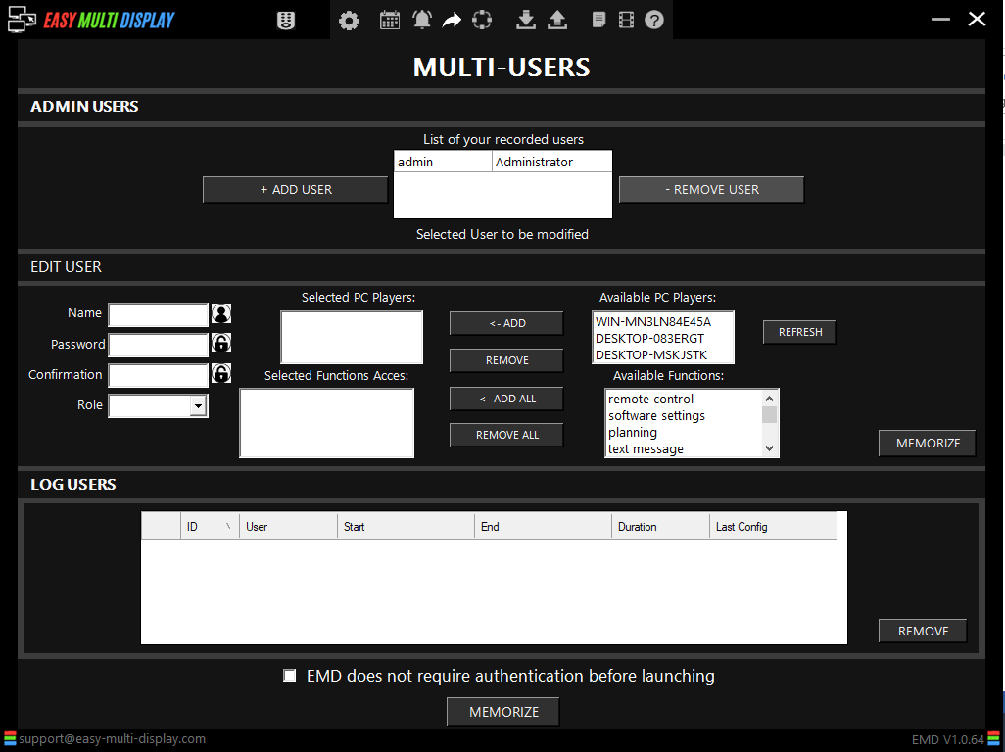1005x752 pixels.
Task: Select the admin row in recorded users
Action: (442, 163)
